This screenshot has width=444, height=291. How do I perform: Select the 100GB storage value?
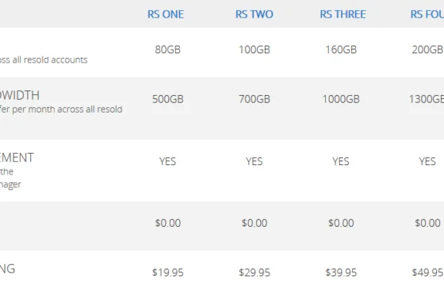[x=255, y=49]
